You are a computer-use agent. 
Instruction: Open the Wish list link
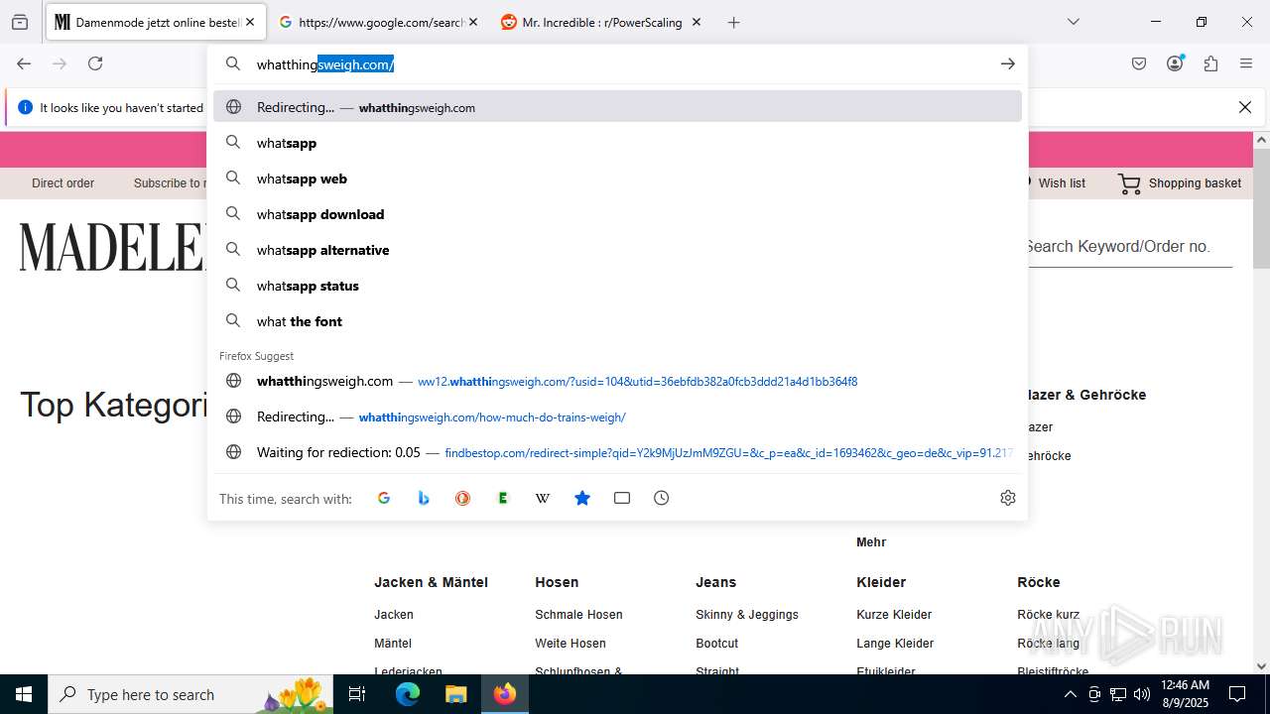point(1062,183)
